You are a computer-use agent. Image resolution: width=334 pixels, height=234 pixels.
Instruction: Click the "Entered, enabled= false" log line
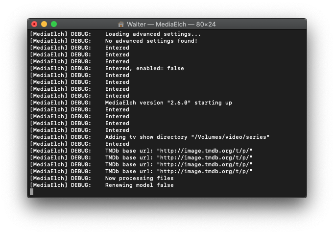click(144, 69)
